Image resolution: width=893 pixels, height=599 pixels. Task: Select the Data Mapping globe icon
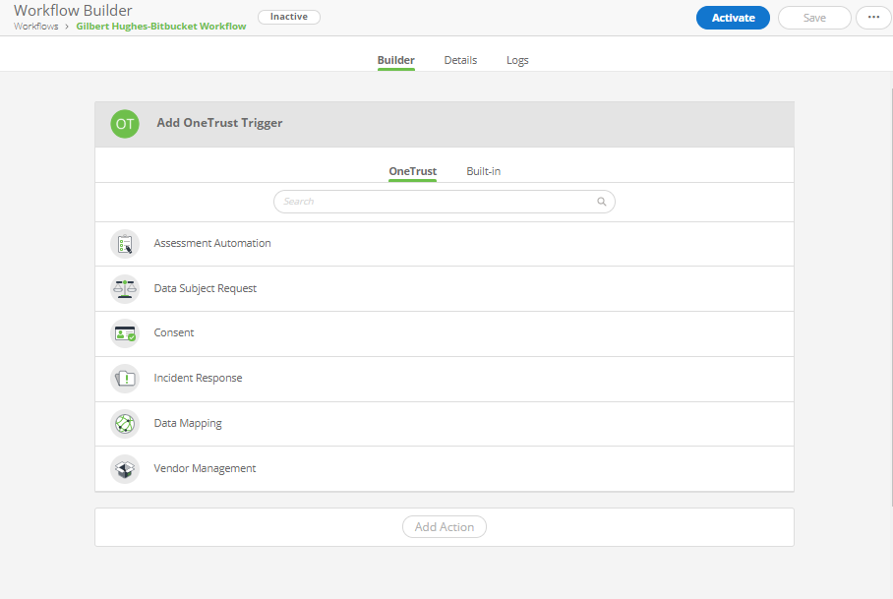point(125,423)
